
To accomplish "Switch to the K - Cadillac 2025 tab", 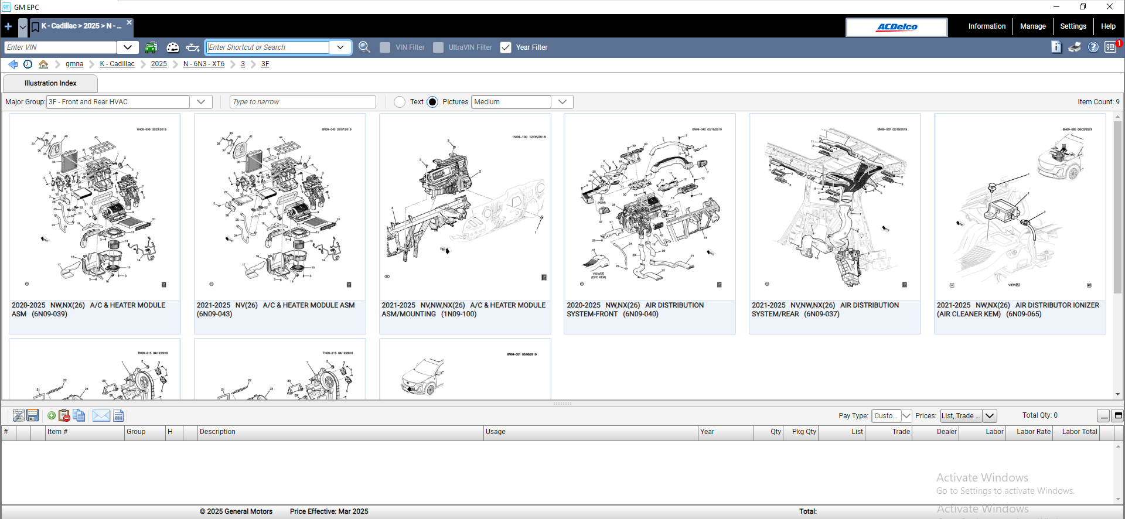I will pyautogui.click(x=81, y=26).
